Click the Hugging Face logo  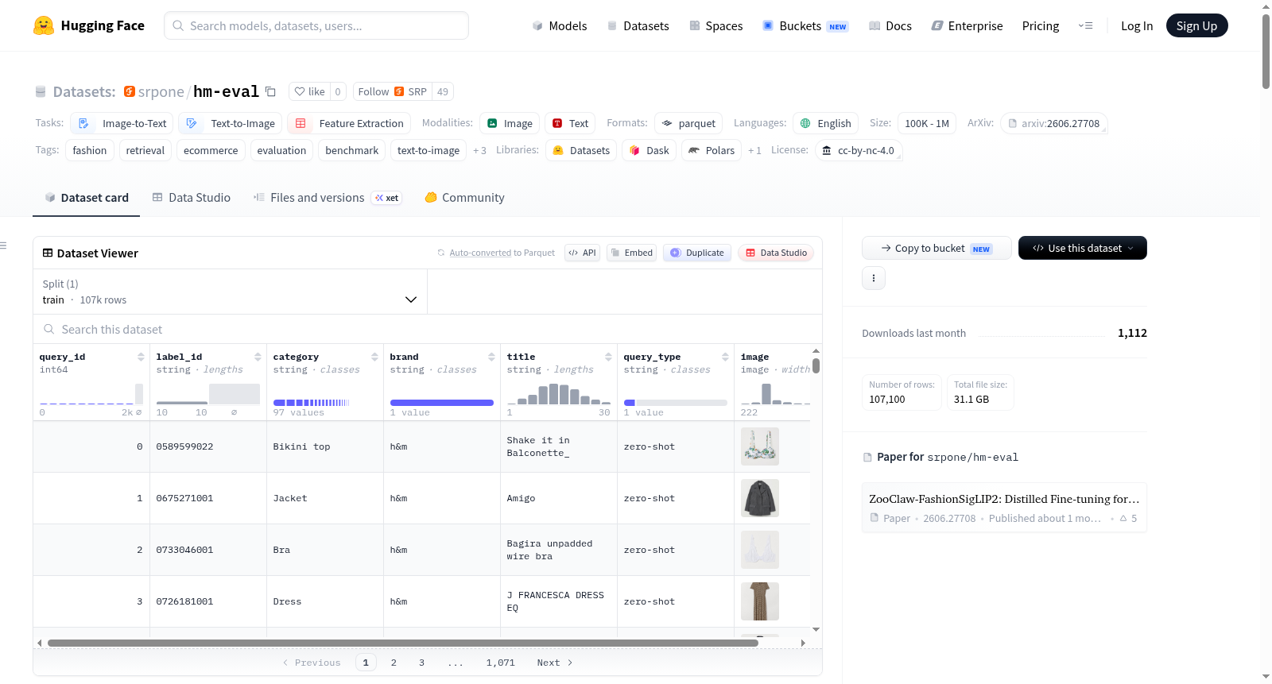click(88, 25)
